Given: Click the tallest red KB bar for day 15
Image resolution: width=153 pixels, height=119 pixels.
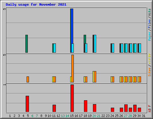Looking at the screenshot, I should [x=72, y=98].
